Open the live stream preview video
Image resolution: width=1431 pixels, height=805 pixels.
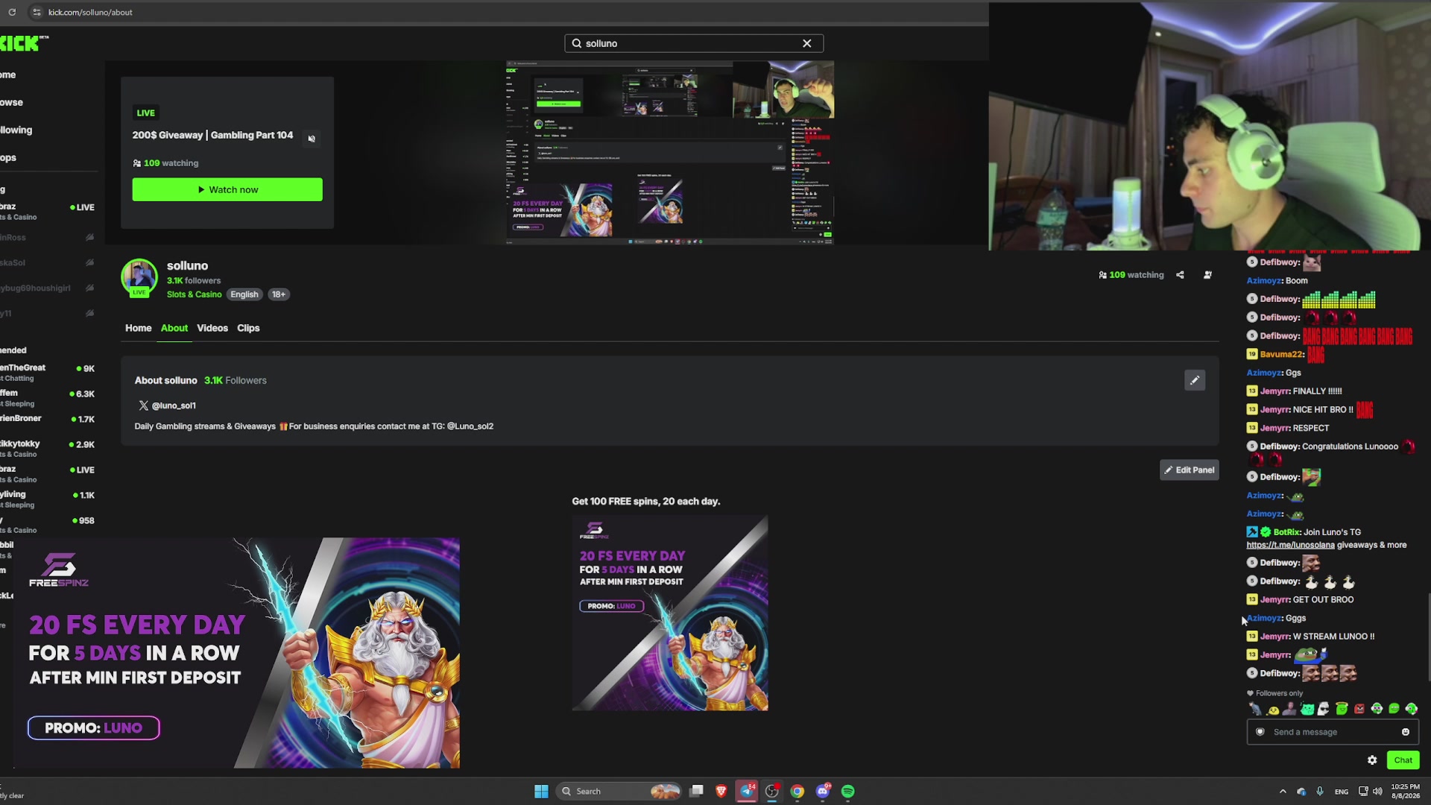(669, 153)
